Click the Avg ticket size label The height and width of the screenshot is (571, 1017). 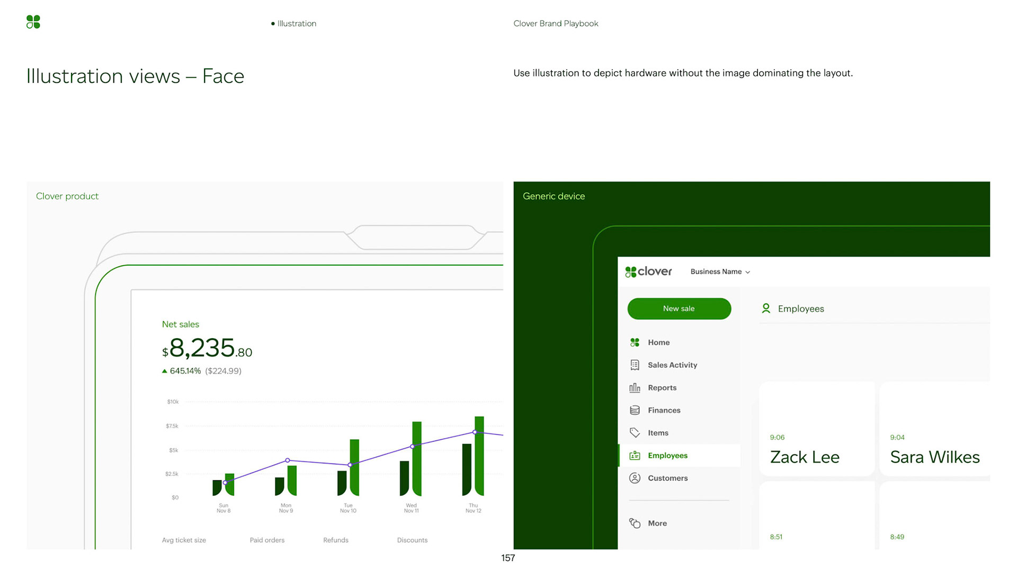point(184,540)
